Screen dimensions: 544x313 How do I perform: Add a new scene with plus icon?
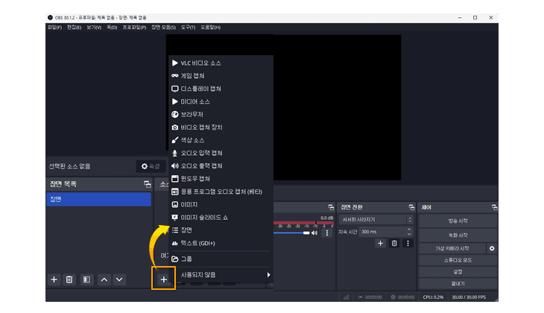pyautogui.click(x=54, y=279)
